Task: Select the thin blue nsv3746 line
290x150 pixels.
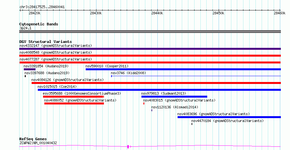Action: [x=196, y=76]
